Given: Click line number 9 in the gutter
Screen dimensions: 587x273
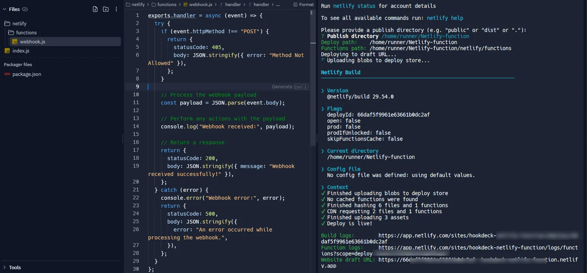Looking at the screenshot, I should (137, 86).
